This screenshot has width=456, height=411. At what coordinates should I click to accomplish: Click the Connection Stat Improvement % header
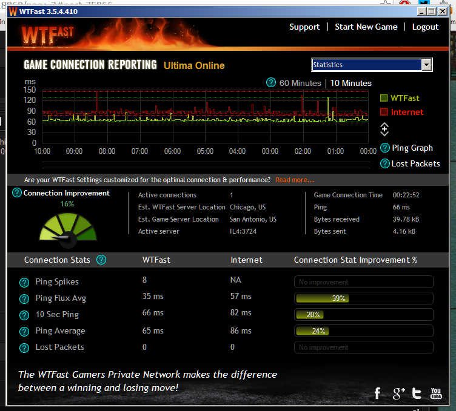355,260
